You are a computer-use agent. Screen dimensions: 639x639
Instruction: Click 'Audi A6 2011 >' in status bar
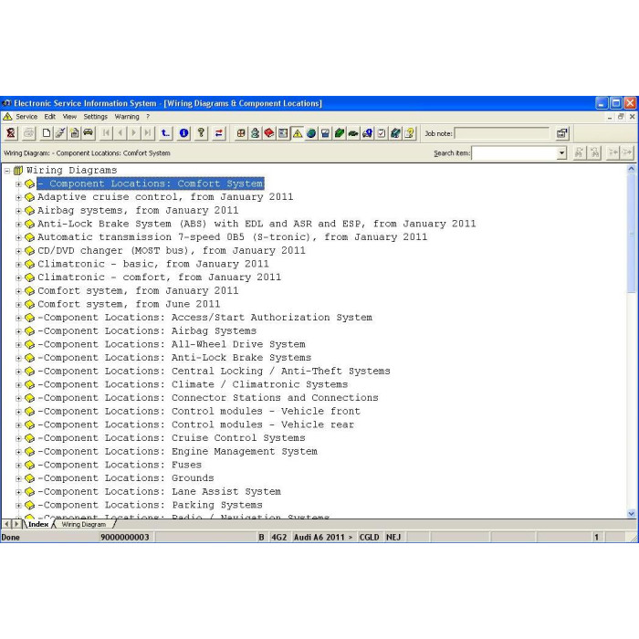click(x=323, y=537)
